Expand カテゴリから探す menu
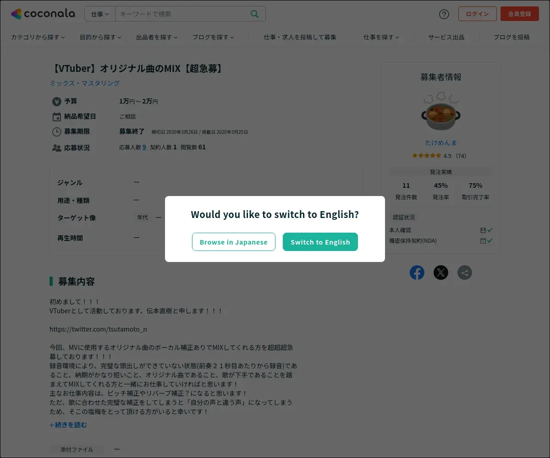Viewport: 550px width, 458px height. pyautogui.click(x=38, y=37)
